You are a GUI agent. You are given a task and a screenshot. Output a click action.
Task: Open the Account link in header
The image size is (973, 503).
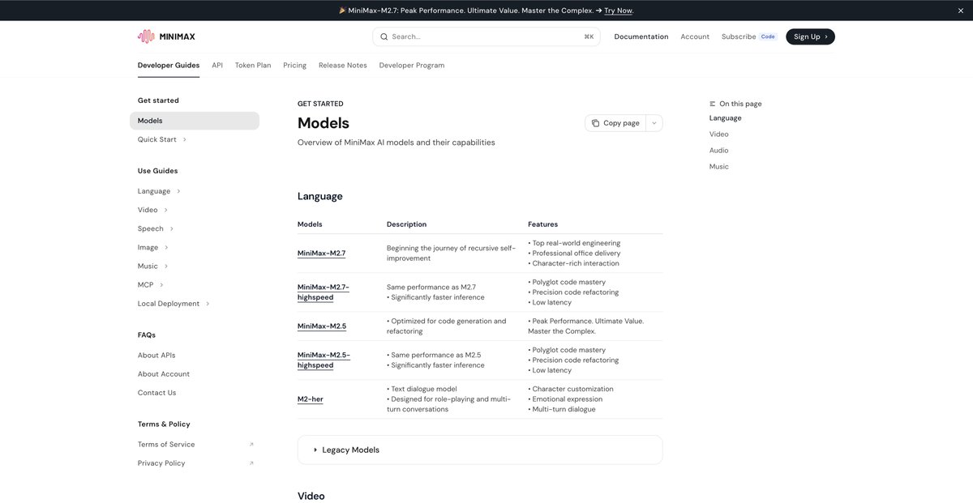(695, 36)
